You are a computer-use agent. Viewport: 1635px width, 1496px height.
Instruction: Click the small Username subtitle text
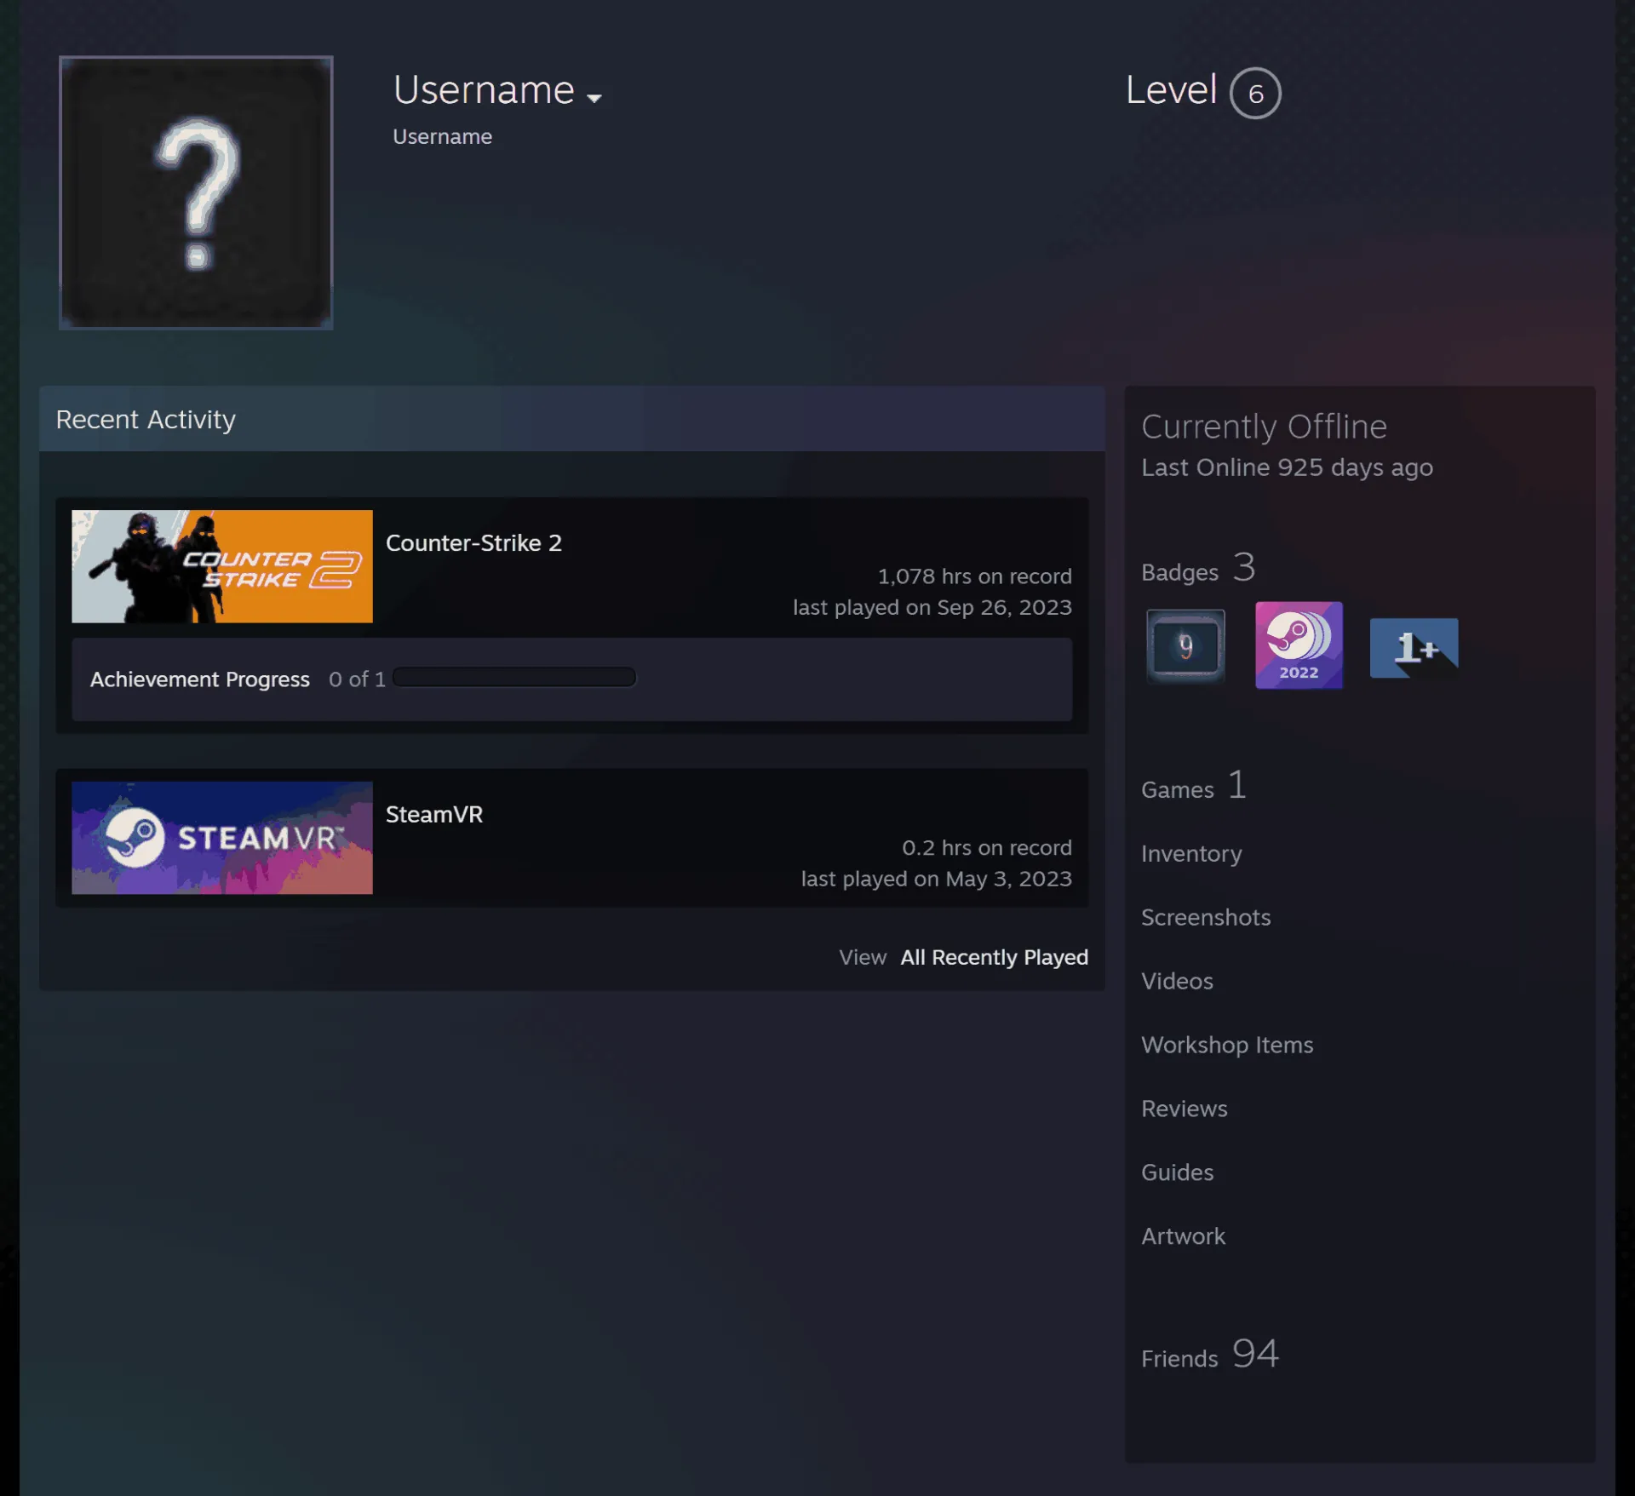coord(442,136)
